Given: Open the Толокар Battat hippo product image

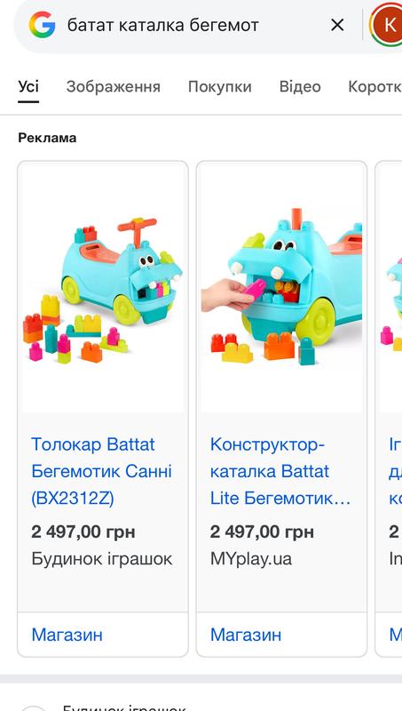Looking at the screenshot, I should 103,287.
